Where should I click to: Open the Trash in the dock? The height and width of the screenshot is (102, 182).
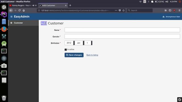[x=4, y=98]
